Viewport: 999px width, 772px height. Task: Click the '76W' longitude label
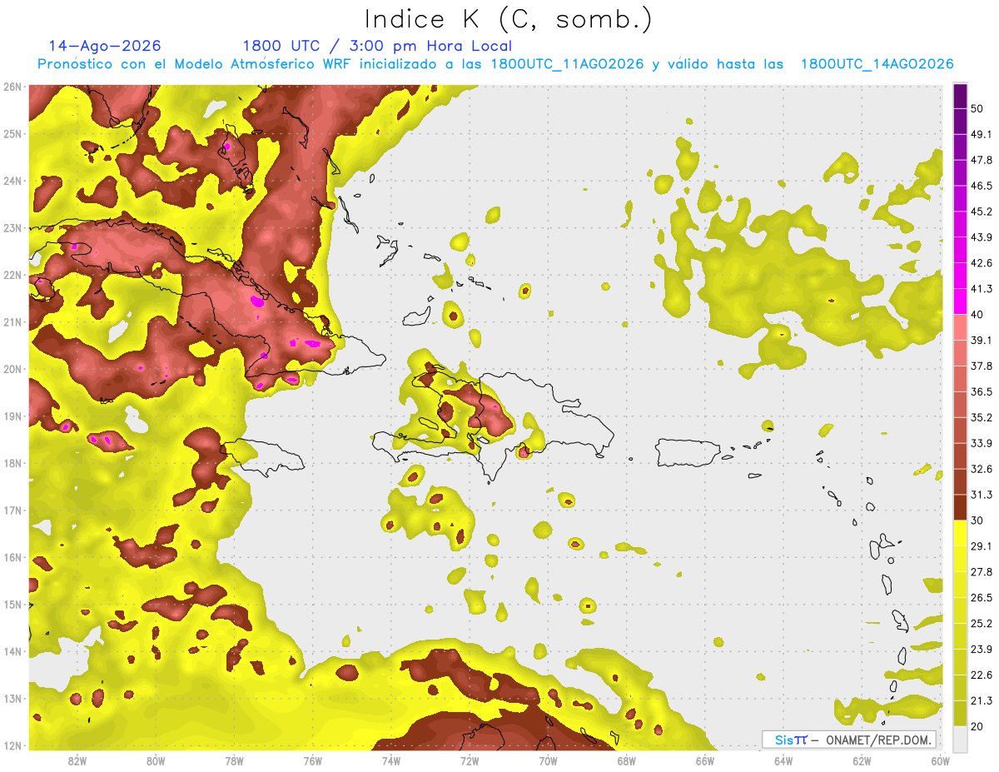tap(312, 761)
